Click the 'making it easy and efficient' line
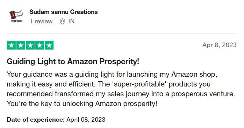The height and width of the screenshot is (128, 244). (51, 84)
